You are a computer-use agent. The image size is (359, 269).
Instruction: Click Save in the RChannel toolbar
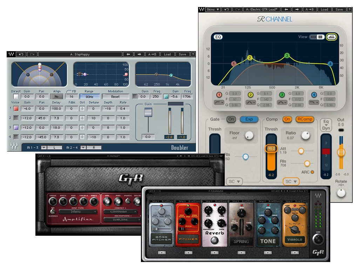(x=339, y=9)
